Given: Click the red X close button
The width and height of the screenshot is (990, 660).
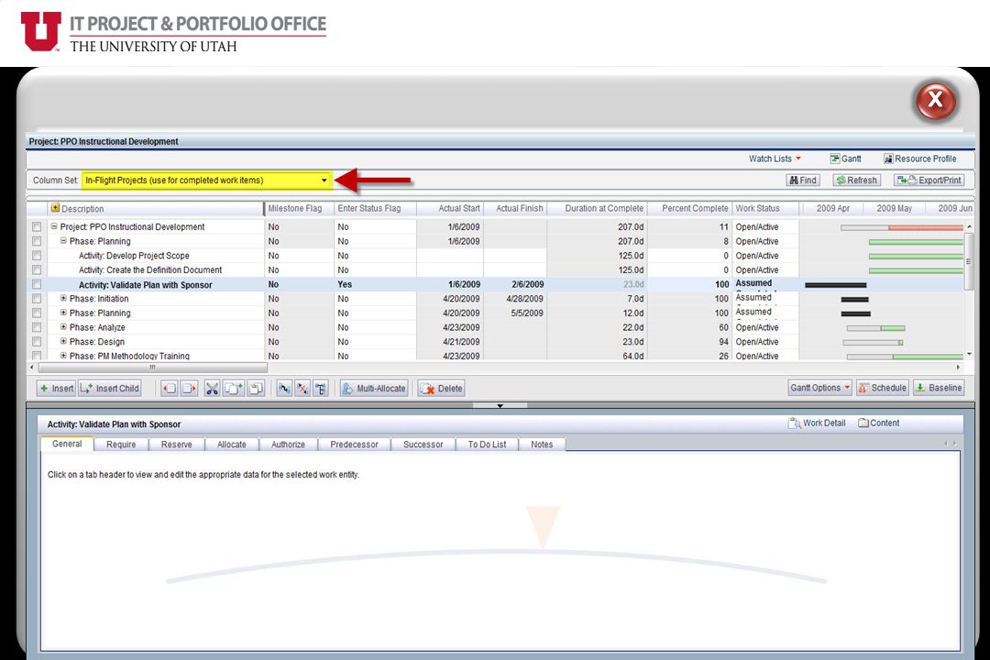Looking at the screenshot, I should pos(936,100).
